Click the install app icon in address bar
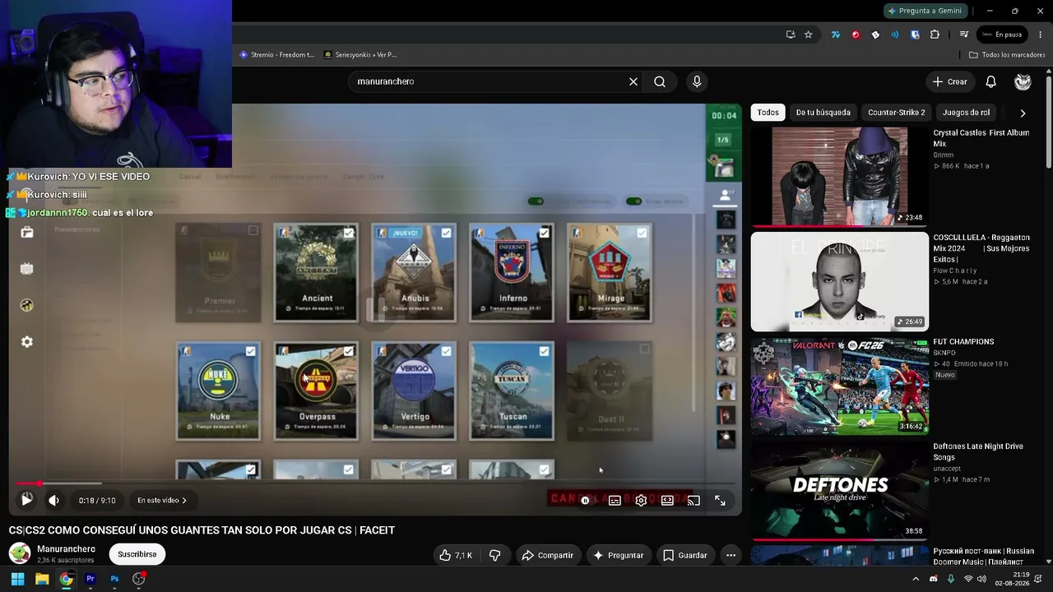The width and height of the screenshot is (1053, 592). tap(791, 35)
